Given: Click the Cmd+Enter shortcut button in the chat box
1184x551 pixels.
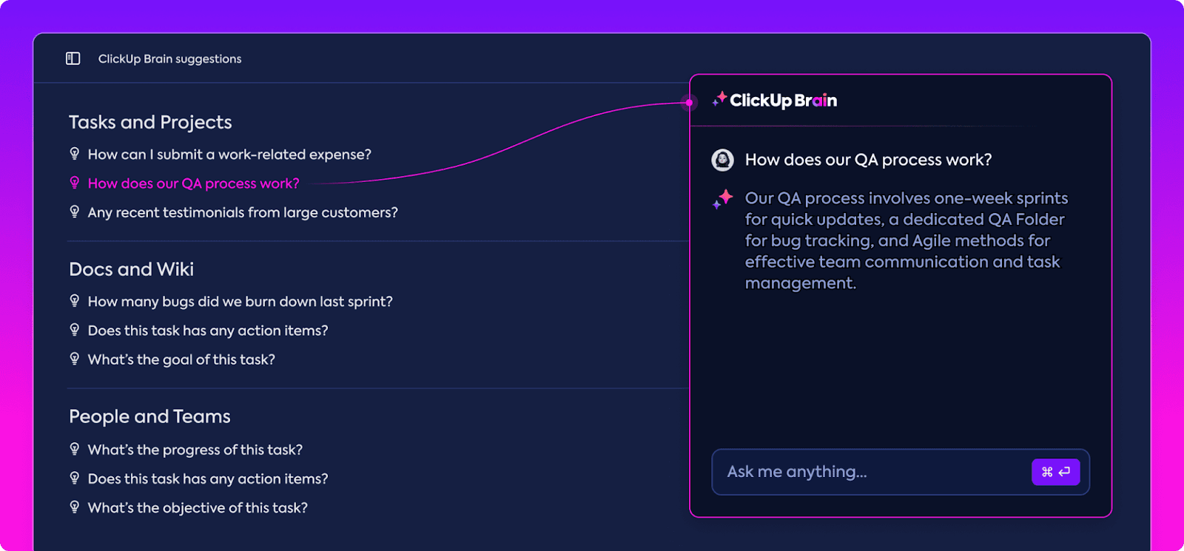Looking at the screenshot, I should coord(1056,471).
